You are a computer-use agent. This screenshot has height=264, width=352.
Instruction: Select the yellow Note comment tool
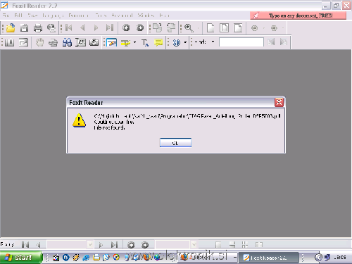point(158,43)
